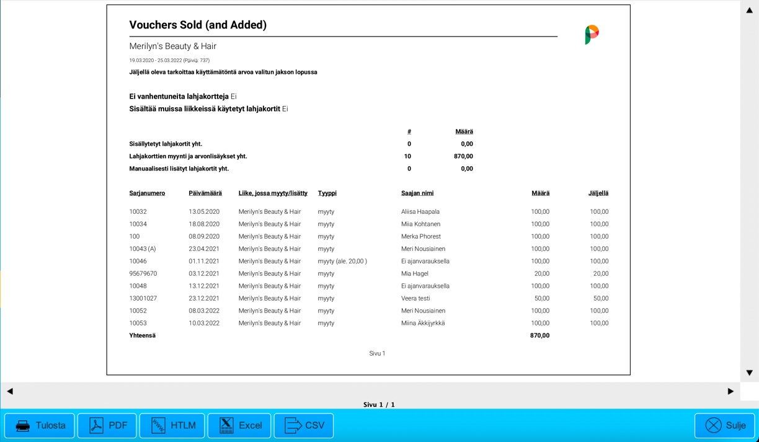Click the 'Vouchers Sold (and Added)' title

click(198, 25)
